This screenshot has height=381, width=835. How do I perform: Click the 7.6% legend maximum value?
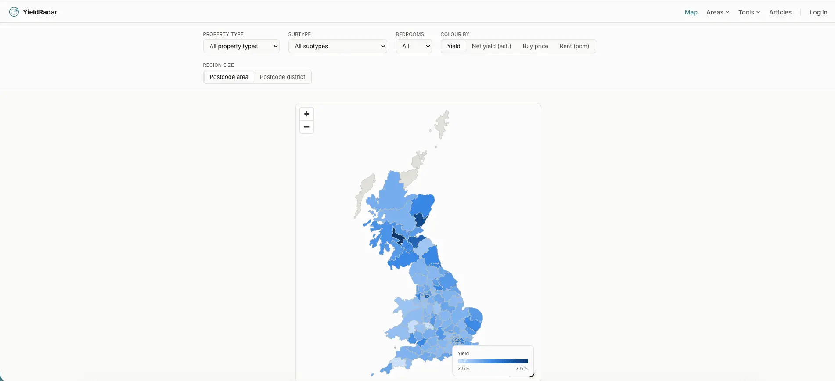pos(522,368)
